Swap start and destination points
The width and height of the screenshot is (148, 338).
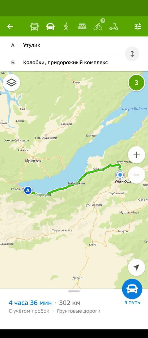132,54
